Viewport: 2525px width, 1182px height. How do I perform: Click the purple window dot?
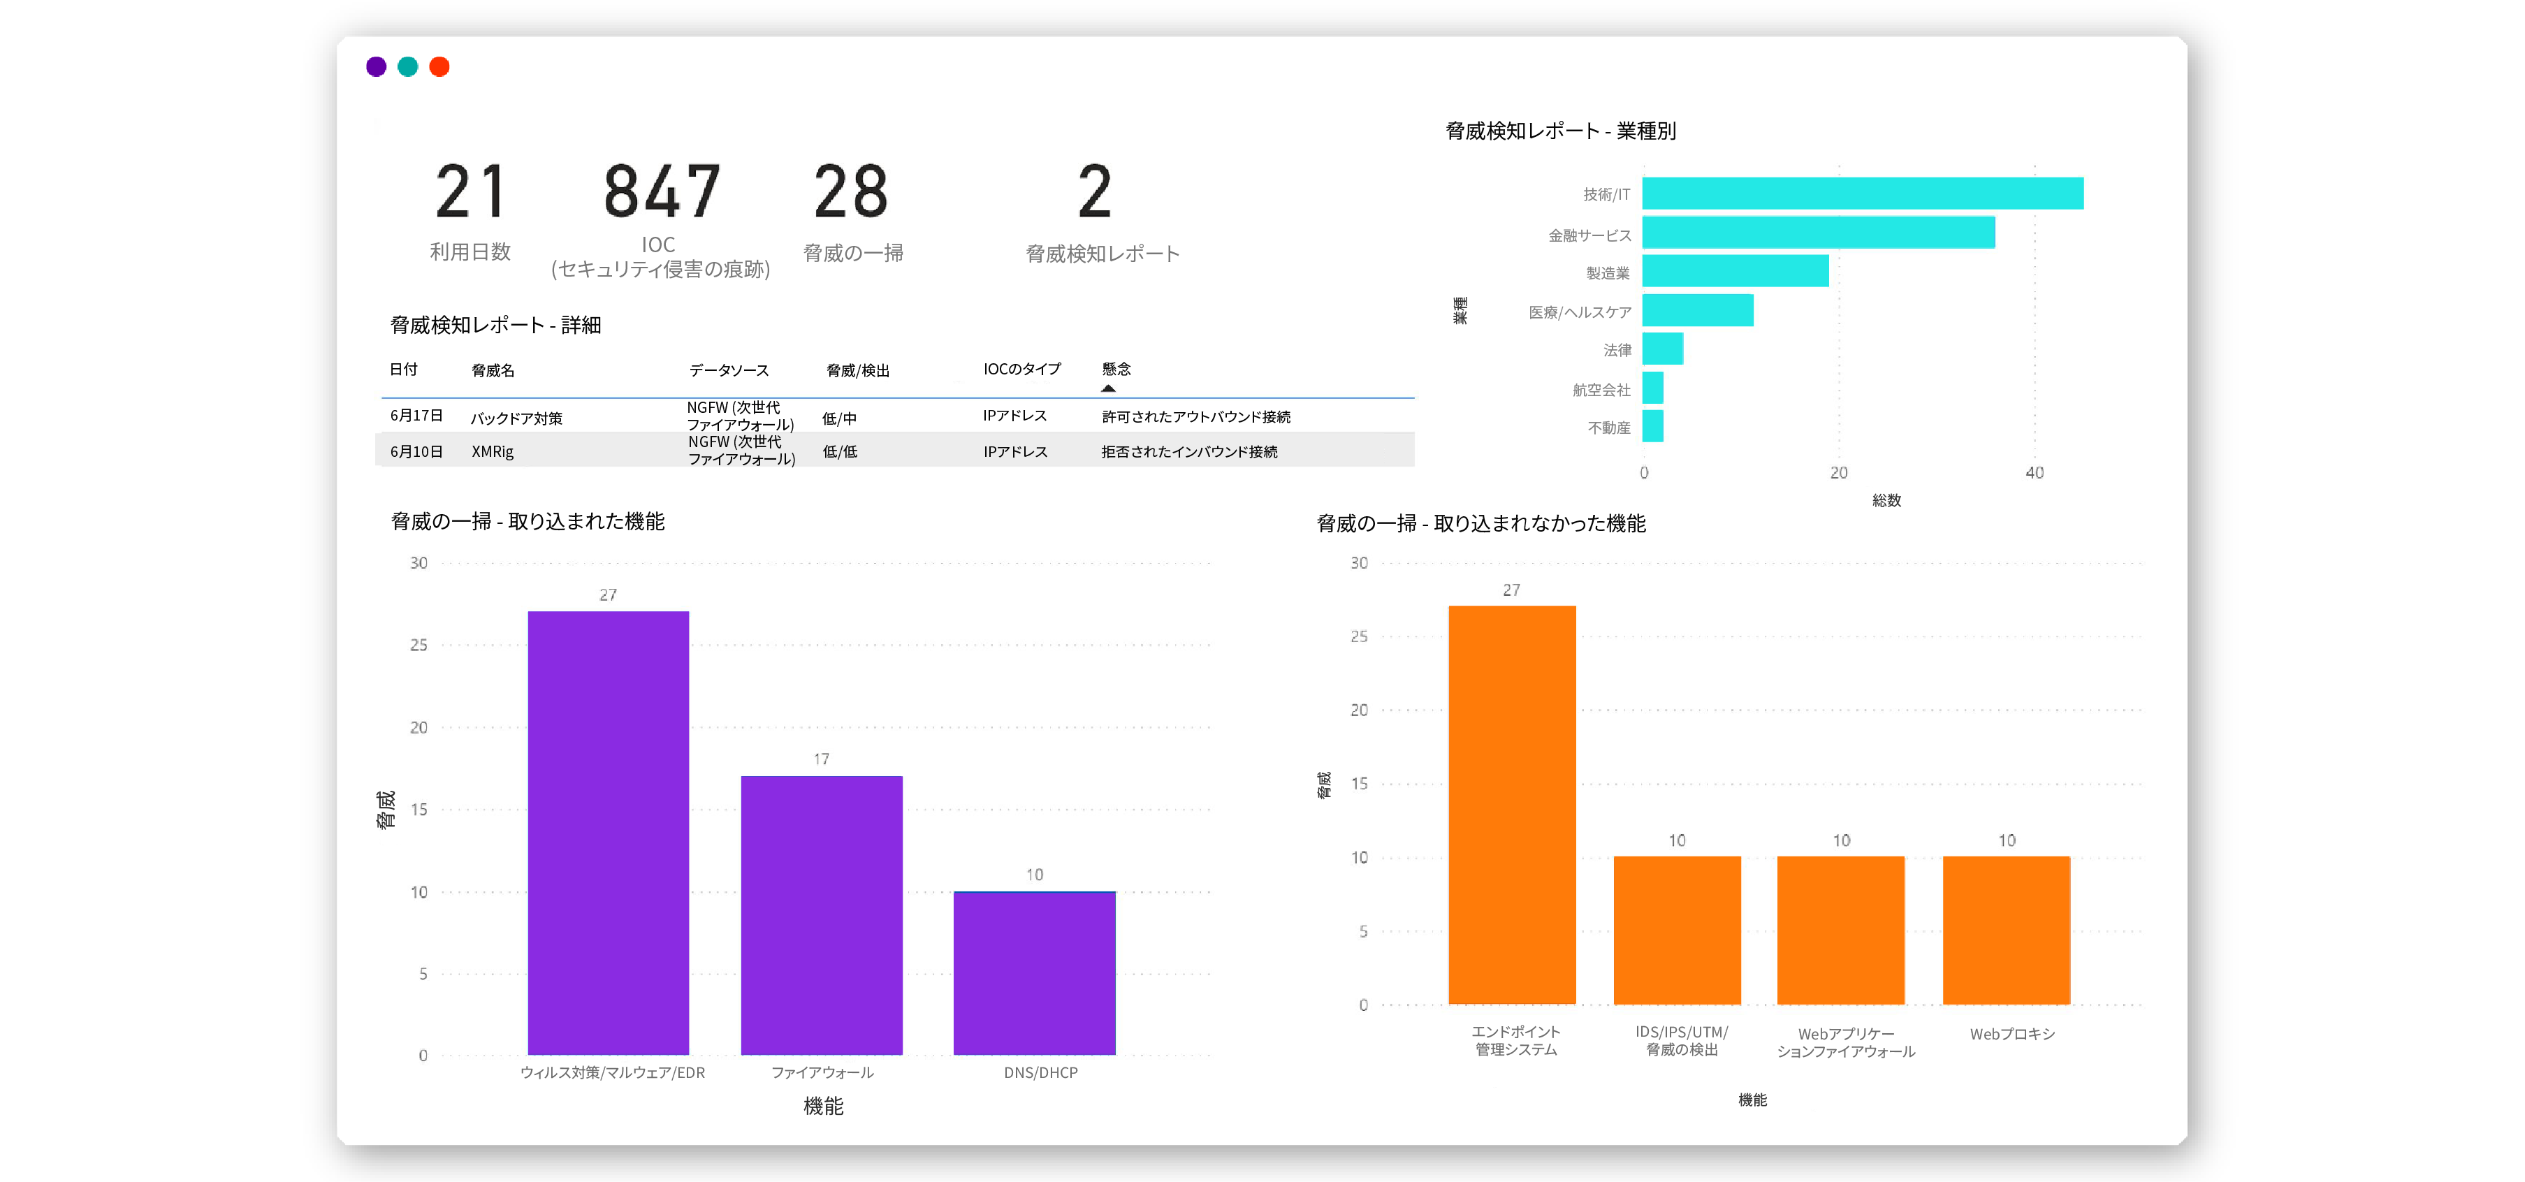375,66
